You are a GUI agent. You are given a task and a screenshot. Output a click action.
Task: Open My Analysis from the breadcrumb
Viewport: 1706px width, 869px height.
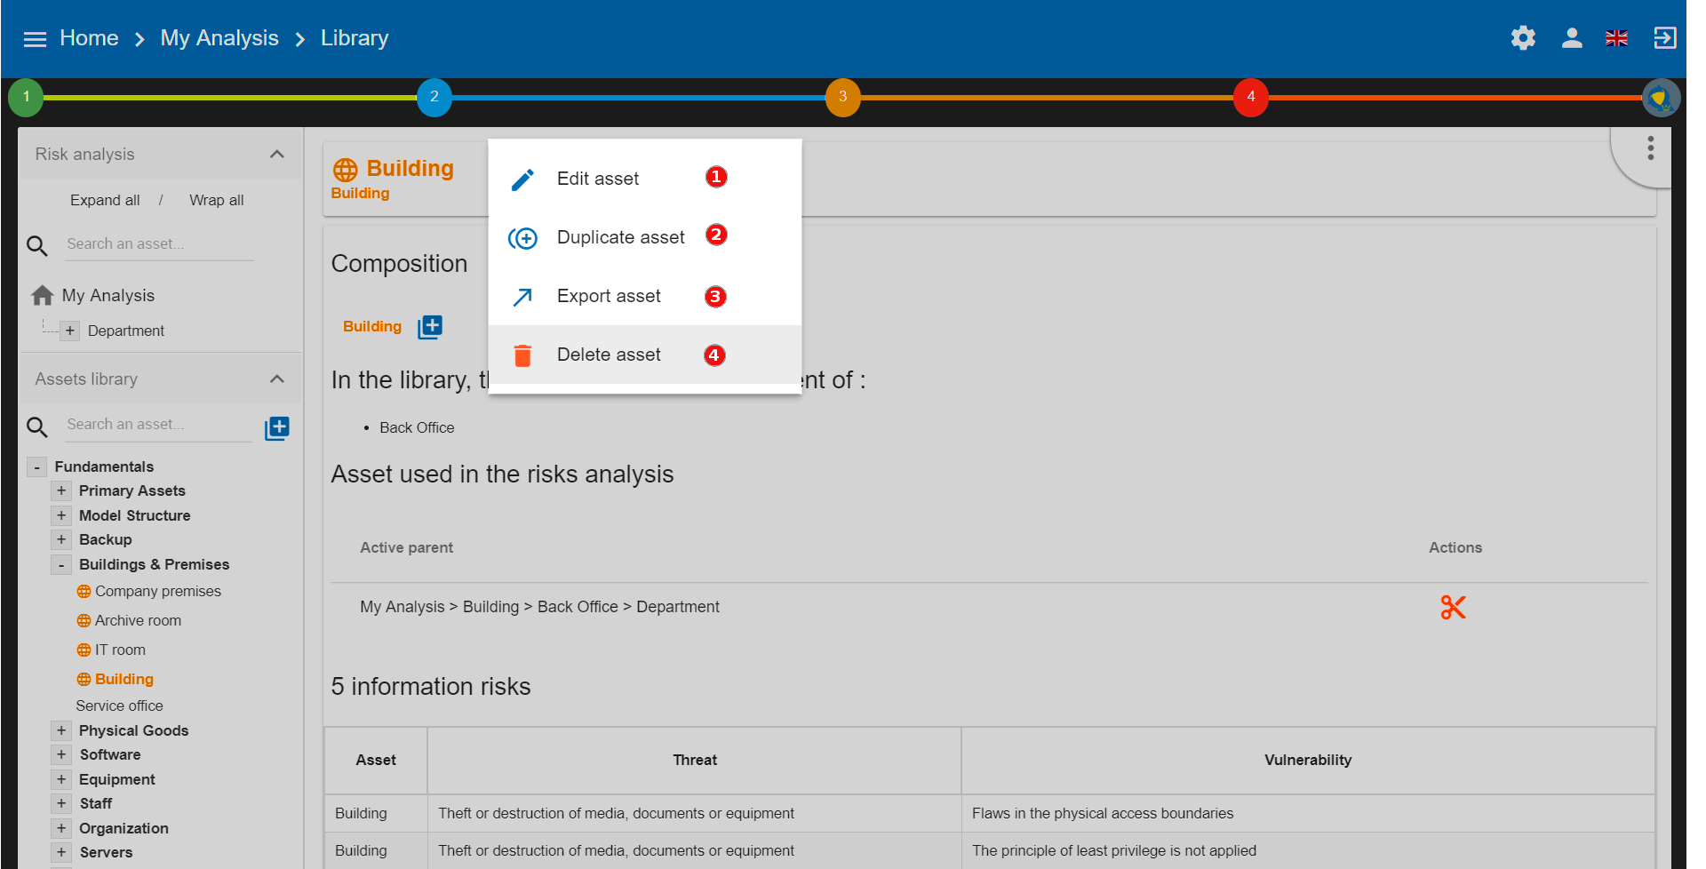coord(219,37)
